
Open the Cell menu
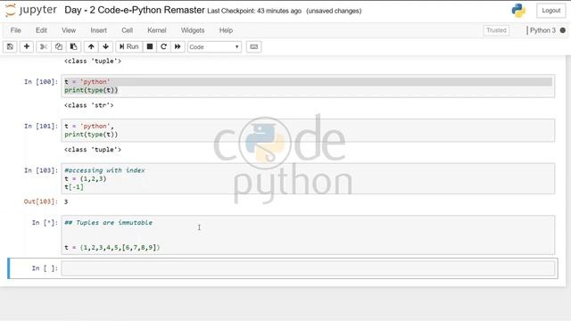coord(127,30)
